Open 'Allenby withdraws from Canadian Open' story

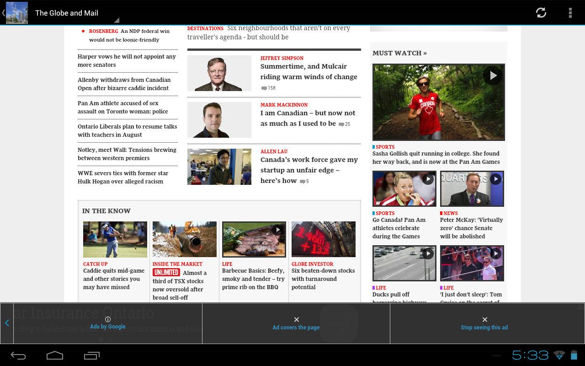(x=124, y=84)
